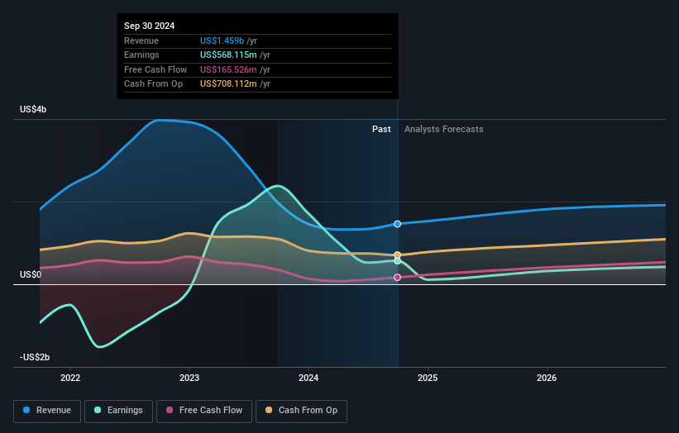Click the orange Cash From Op data point

(x=398, y=255)
